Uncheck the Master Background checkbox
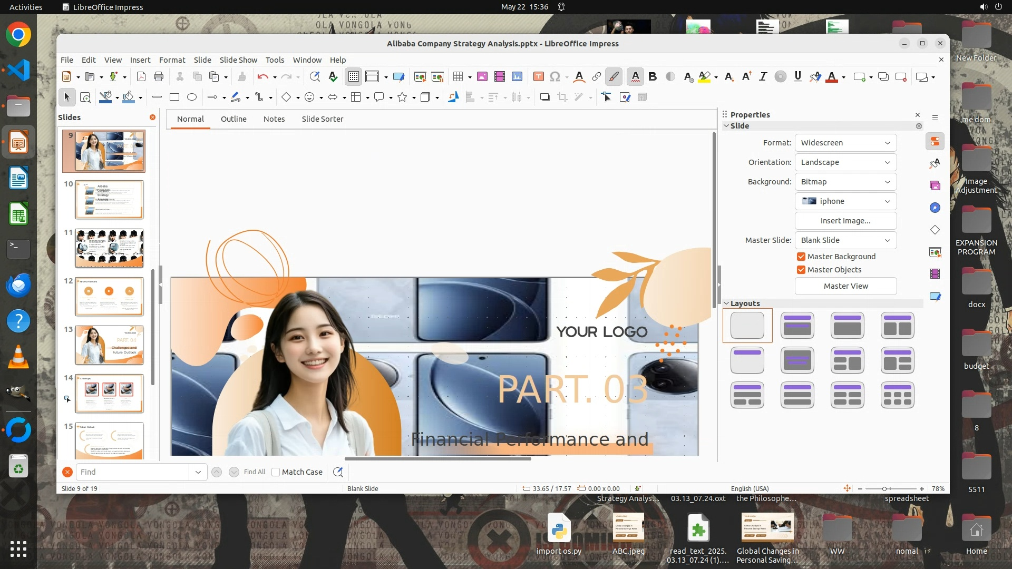This screenshot has height=569, width=1012. (x=801, y=257)
